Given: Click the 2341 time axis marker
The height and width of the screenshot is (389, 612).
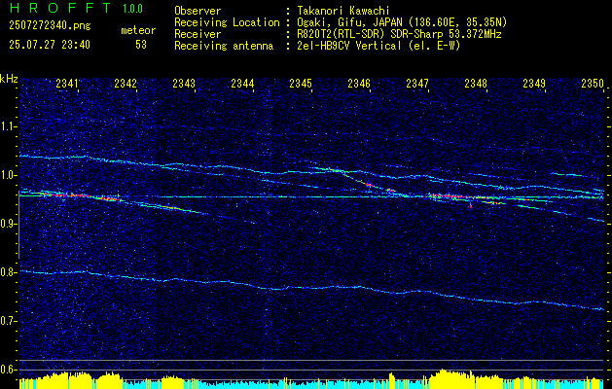Looking at the screenshot, I should click(67, 84).
